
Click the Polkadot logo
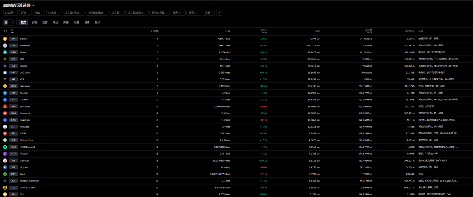[5, 126]
